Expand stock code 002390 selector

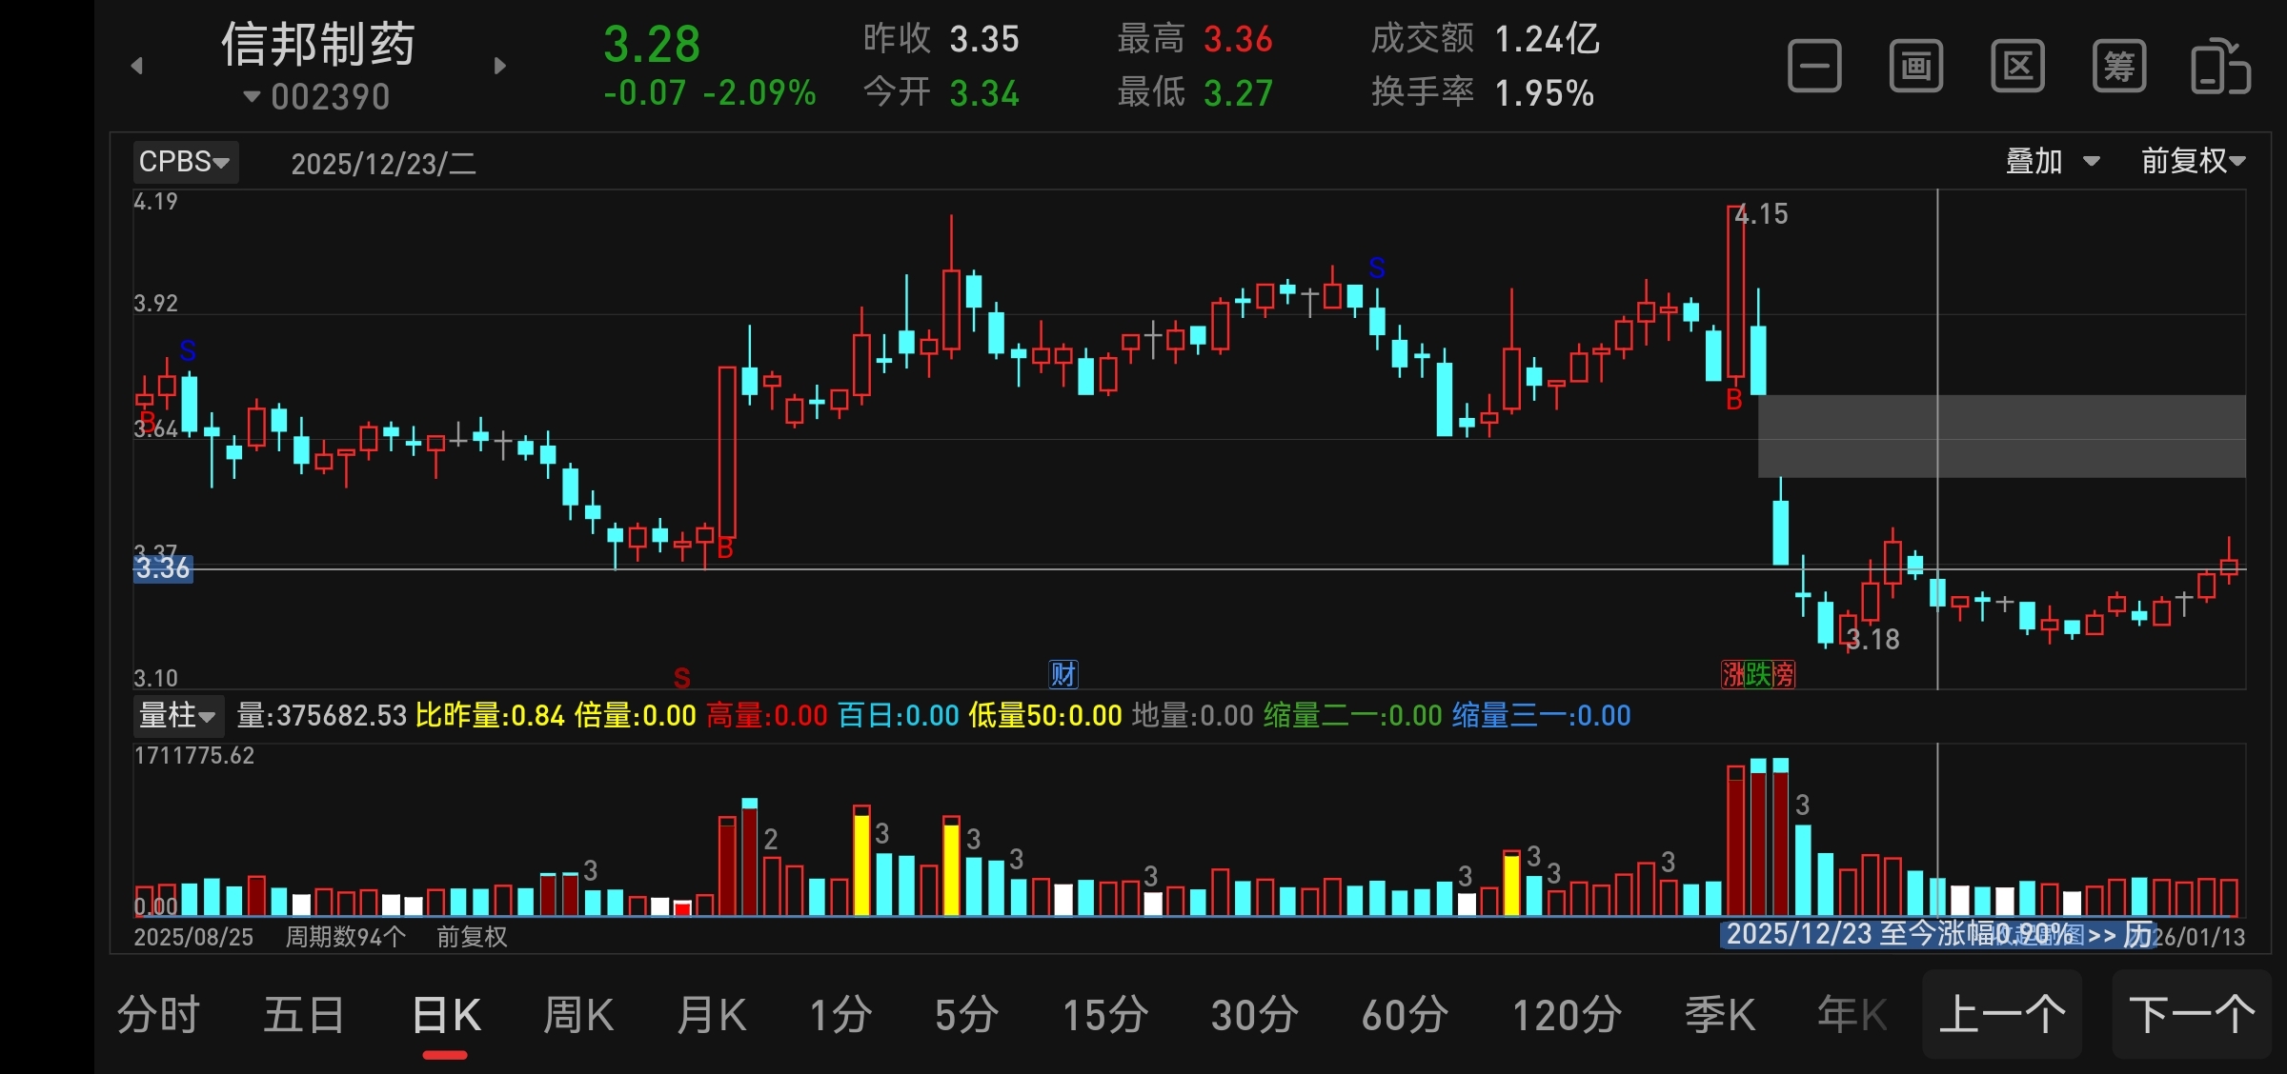pos(318,97)
